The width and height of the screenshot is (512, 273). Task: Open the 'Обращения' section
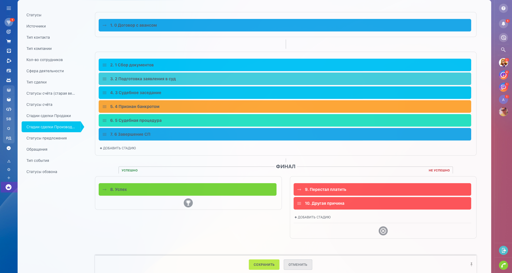click(37, 149)
